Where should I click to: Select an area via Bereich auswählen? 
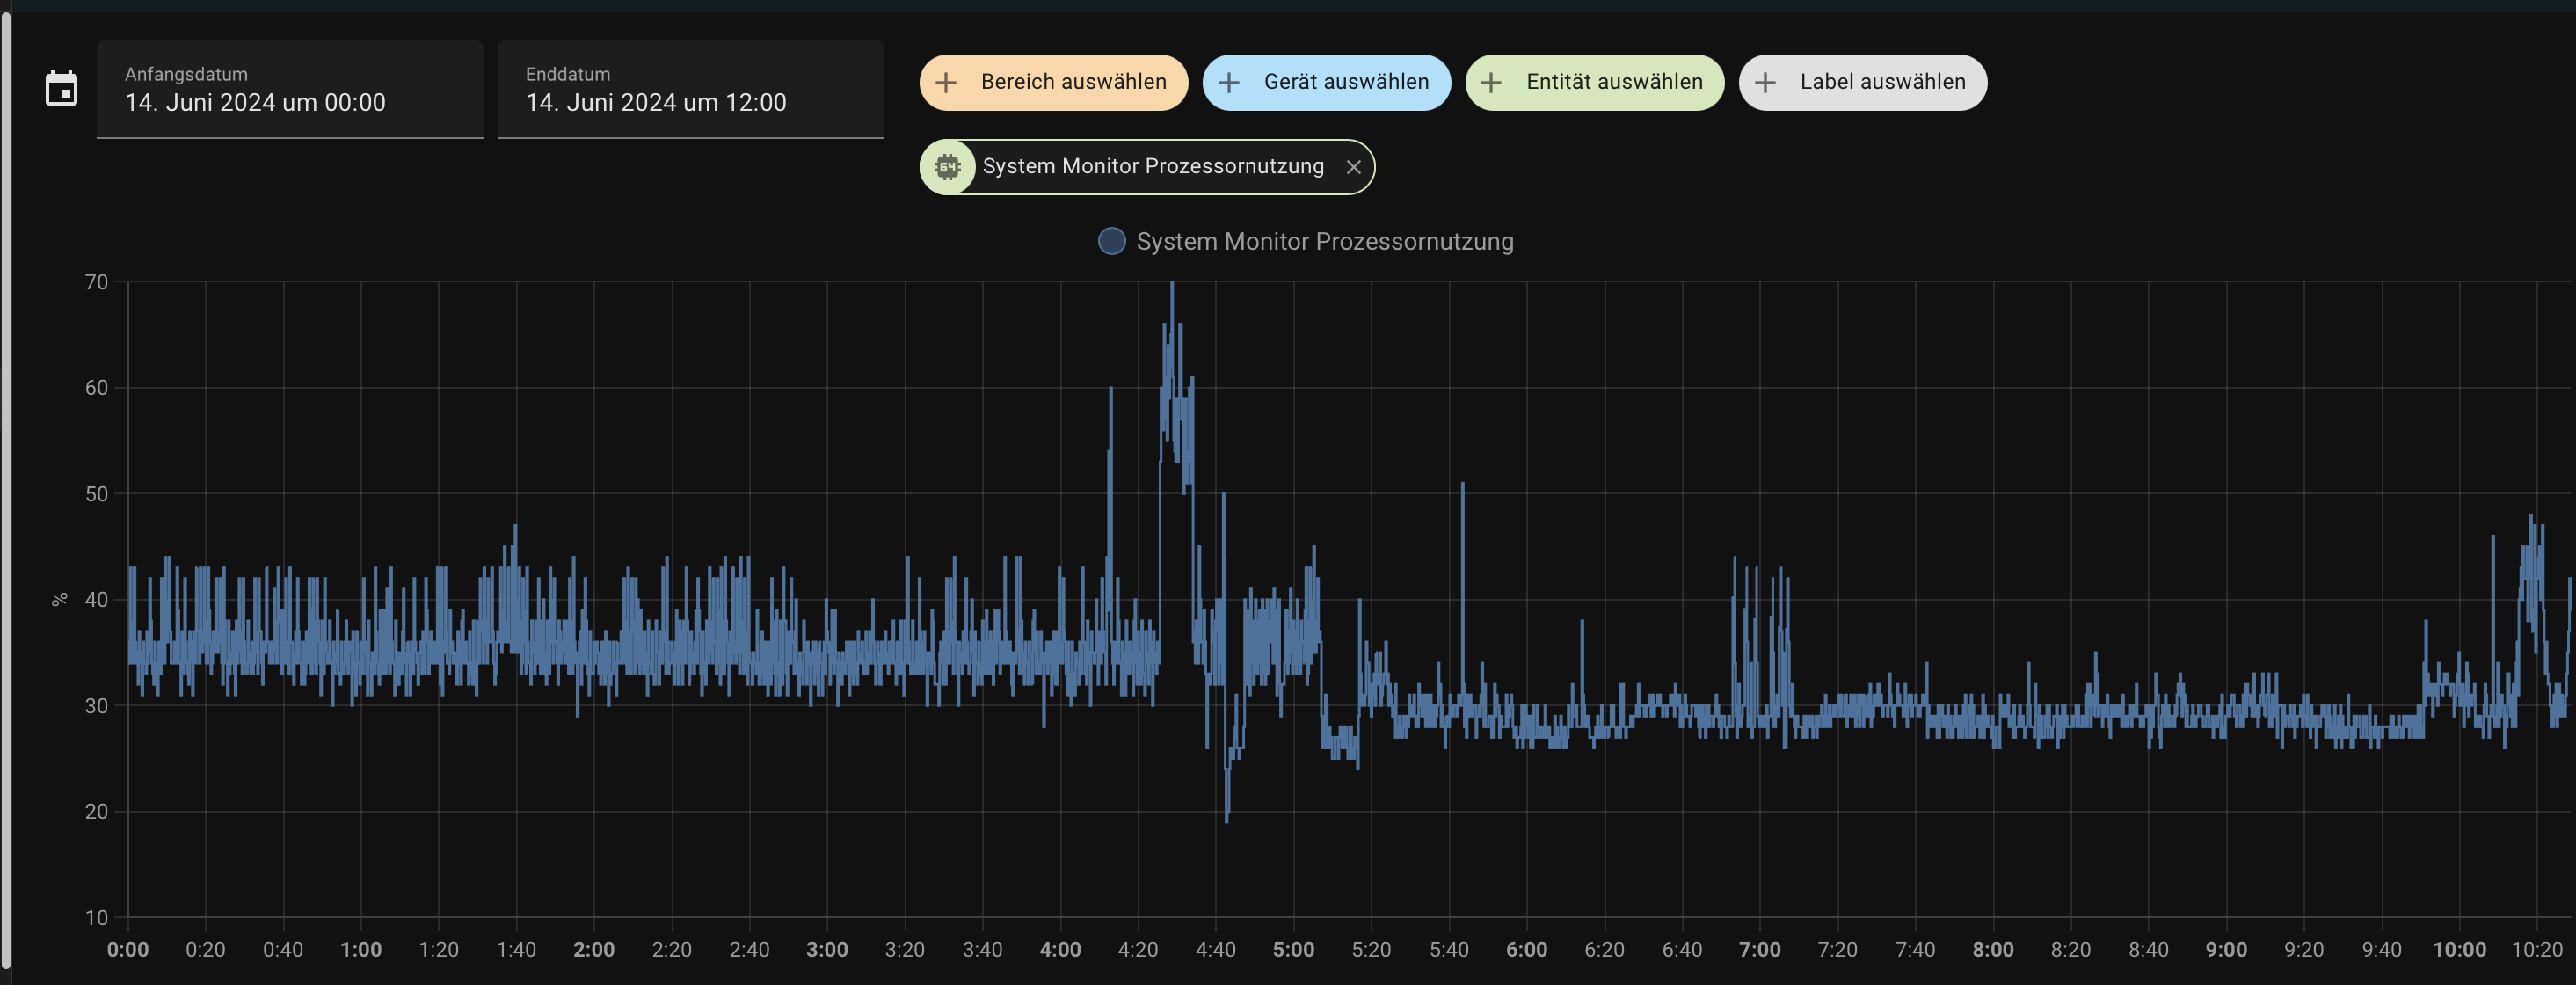(1053, 82)
